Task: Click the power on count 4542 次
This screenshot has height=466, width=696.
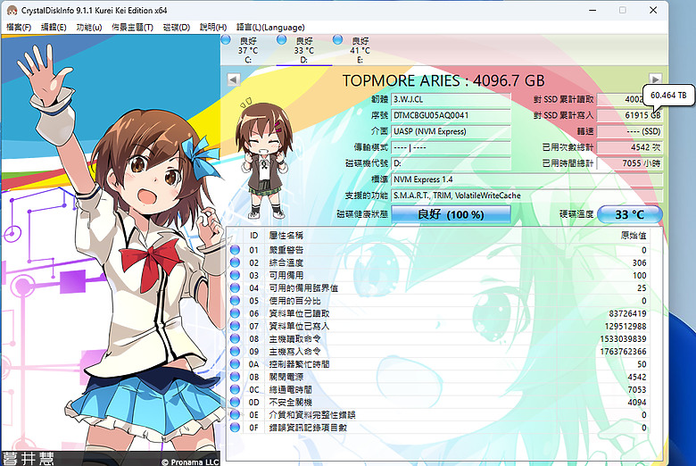Action: [630, 147]
